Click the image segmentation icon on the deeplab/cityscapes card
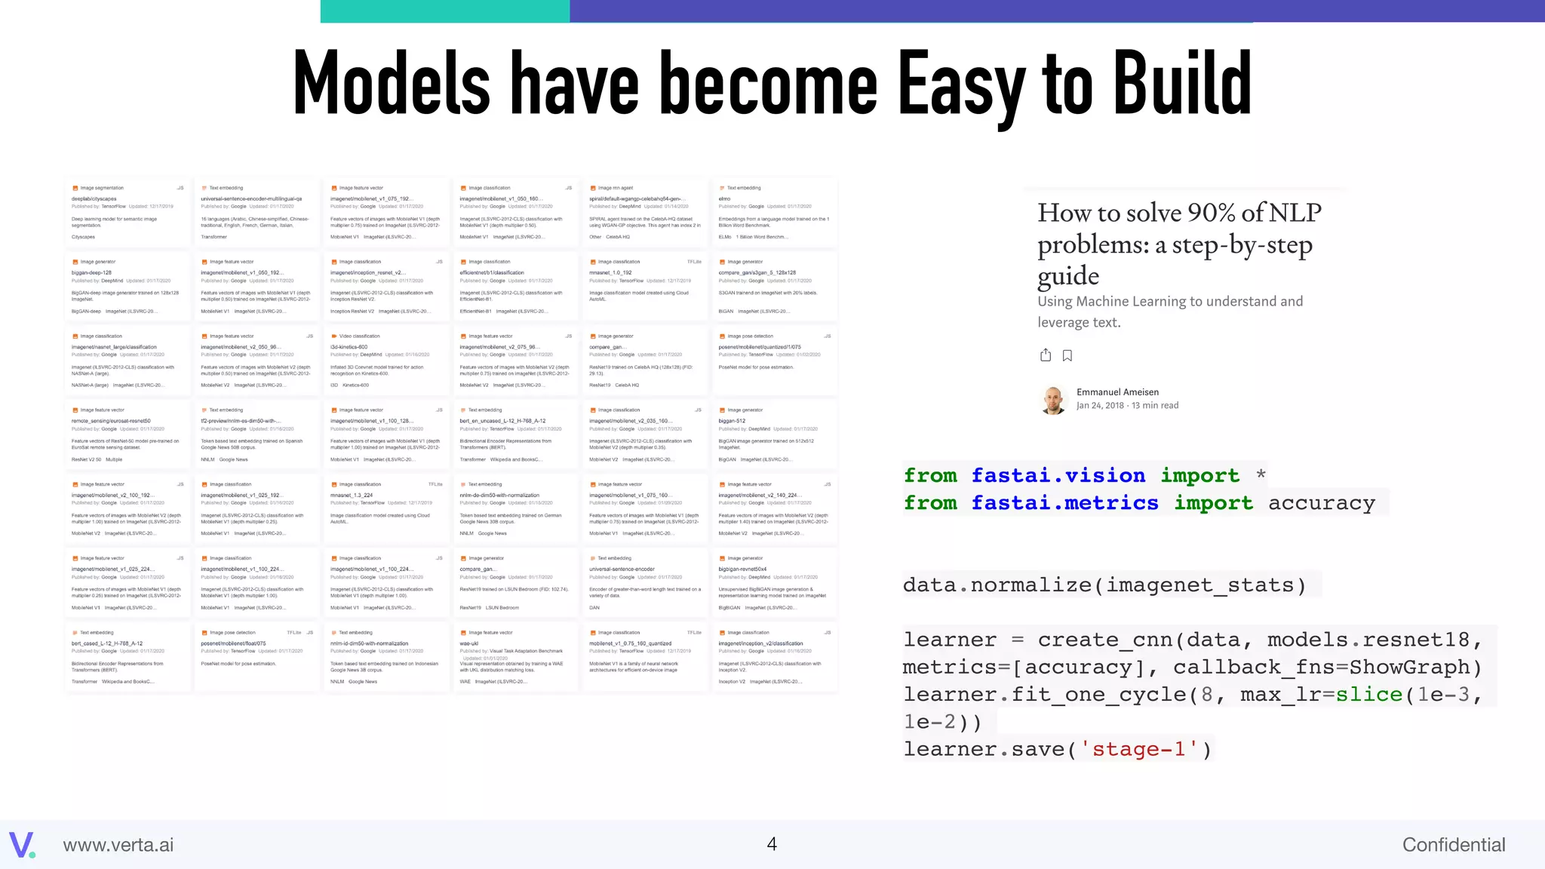The image size is (1545, 869). (x=75, y=188)
